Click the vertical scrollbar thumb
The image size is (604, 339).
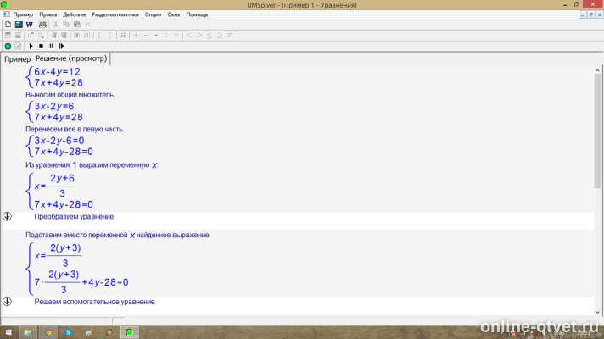(597, 131)
